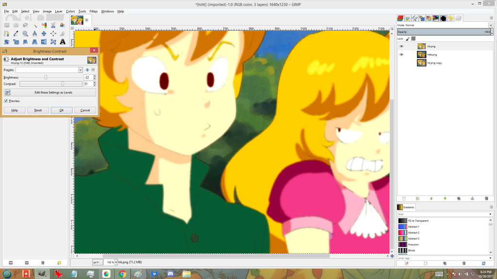Select the Rectangle Select tool
Image resolution: width=497 pixels, height=279 pixels.
click(7, 25)
